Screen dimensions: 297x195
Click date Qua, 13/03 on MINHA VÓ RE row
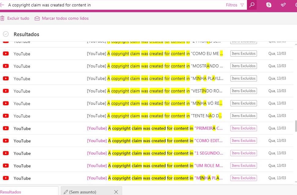(277, 103)
